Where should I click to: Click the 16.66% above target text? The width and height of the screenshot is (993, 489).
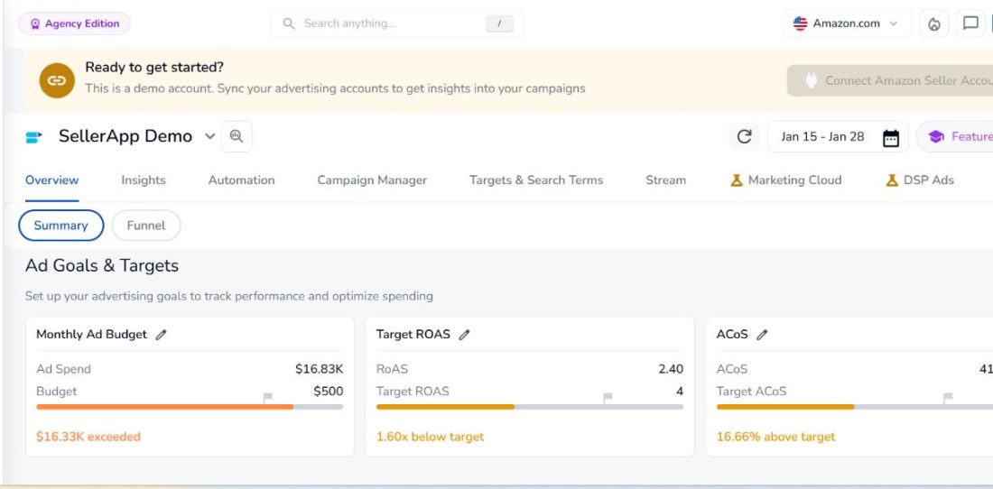point(775,437)
